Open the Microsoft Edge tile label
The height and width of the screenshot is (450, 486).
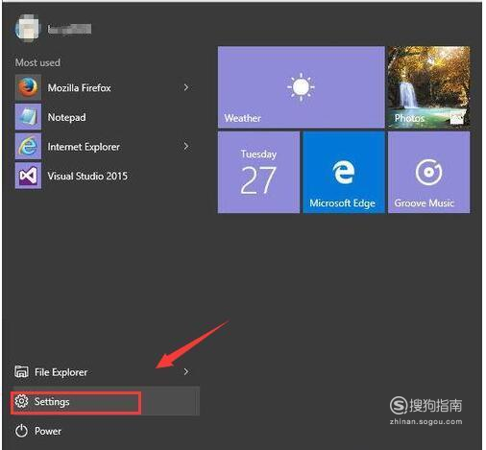(342, 203)
